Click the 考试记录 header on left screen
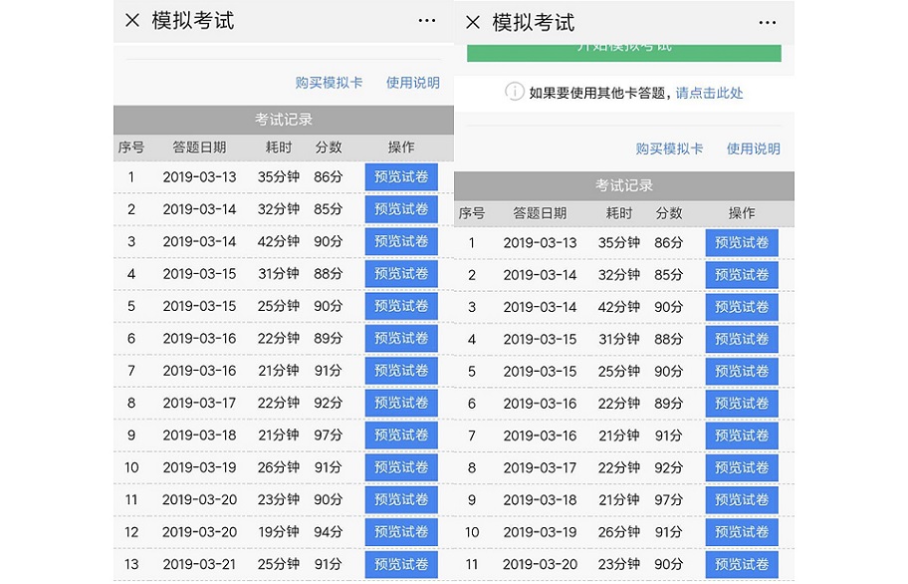Viewport: 908px width, 584px height. [284, 120]
